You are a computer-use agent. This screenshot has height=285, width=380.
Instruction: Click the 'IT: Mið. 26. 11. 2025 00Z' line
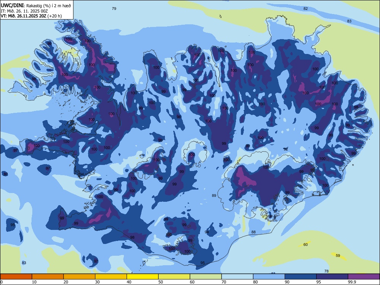24,11
